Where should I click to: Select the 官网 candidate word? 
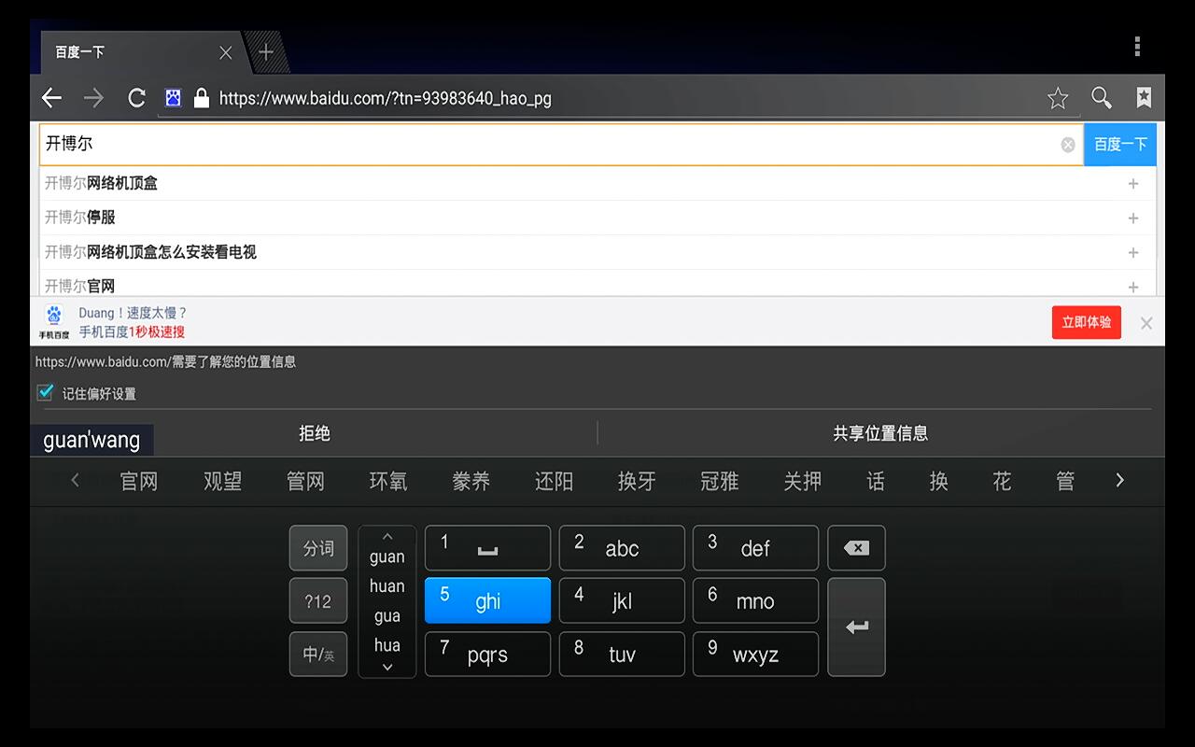[x=138, y=480]
